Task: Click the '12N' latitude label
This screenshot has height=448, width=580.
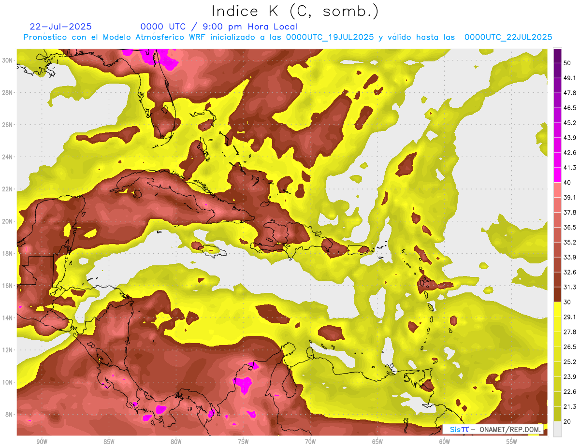Action: (7, 350)
